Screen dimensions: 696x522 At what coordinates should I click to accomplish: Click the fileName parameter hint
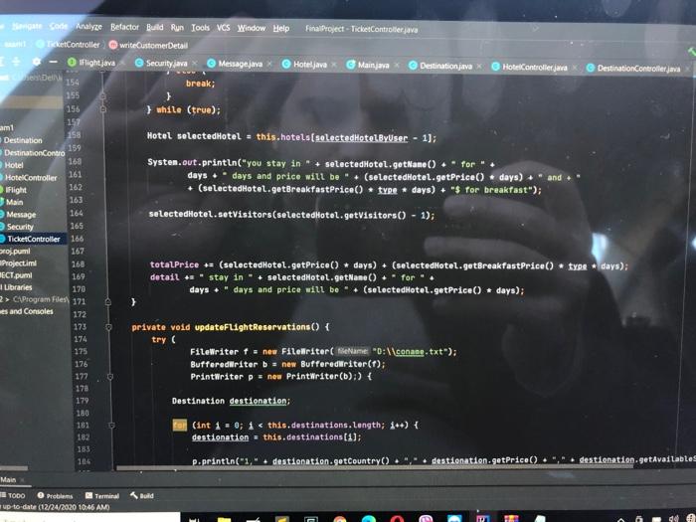(352, 351)
